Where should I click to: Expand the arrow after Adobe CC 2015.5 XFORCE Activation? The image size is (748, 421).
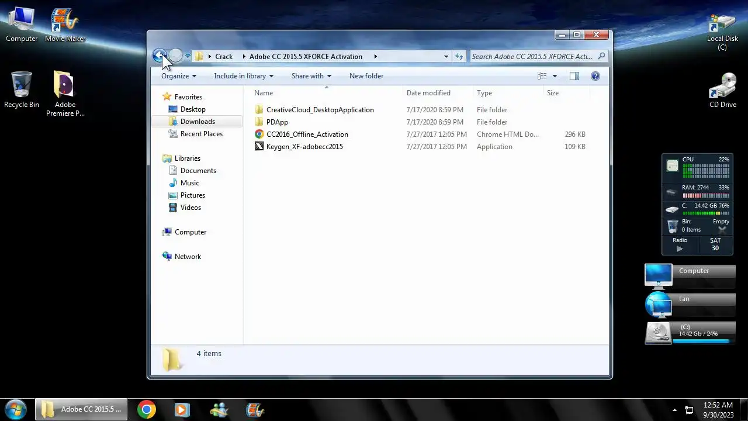pyautogui.click(x=375, y=57)
